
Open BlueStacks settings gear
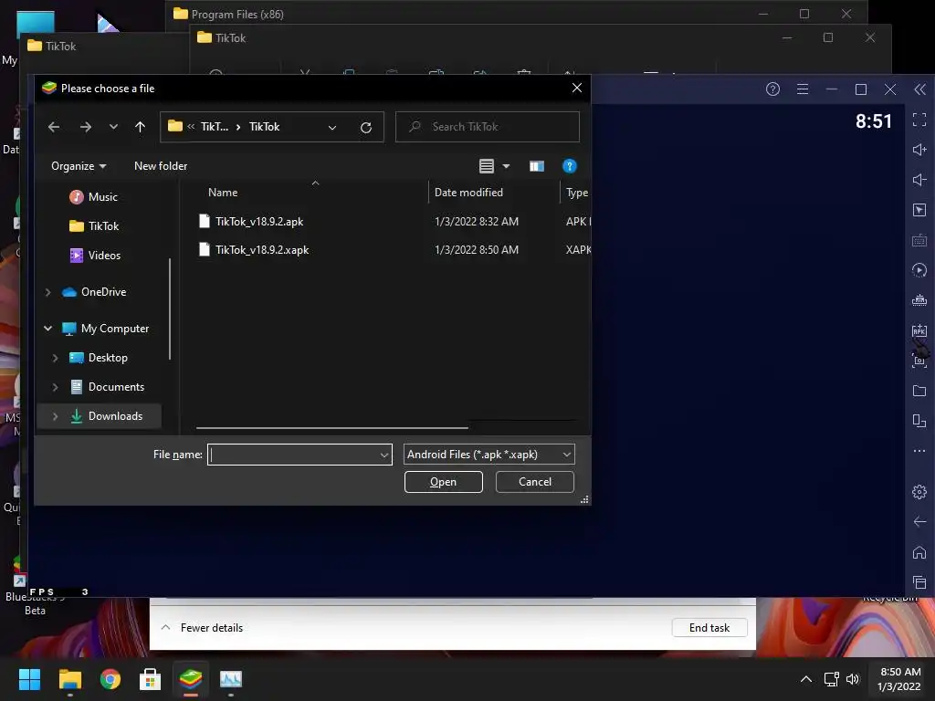[x=919, y=492]
